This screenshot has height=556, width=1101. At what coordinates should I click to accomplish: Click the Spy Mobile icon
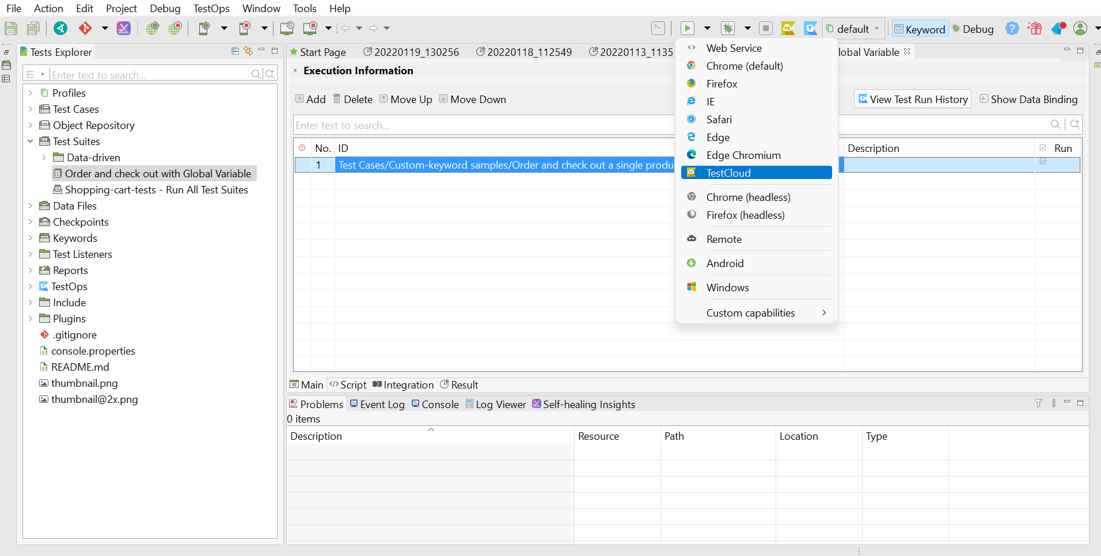(x=204, y=28)
